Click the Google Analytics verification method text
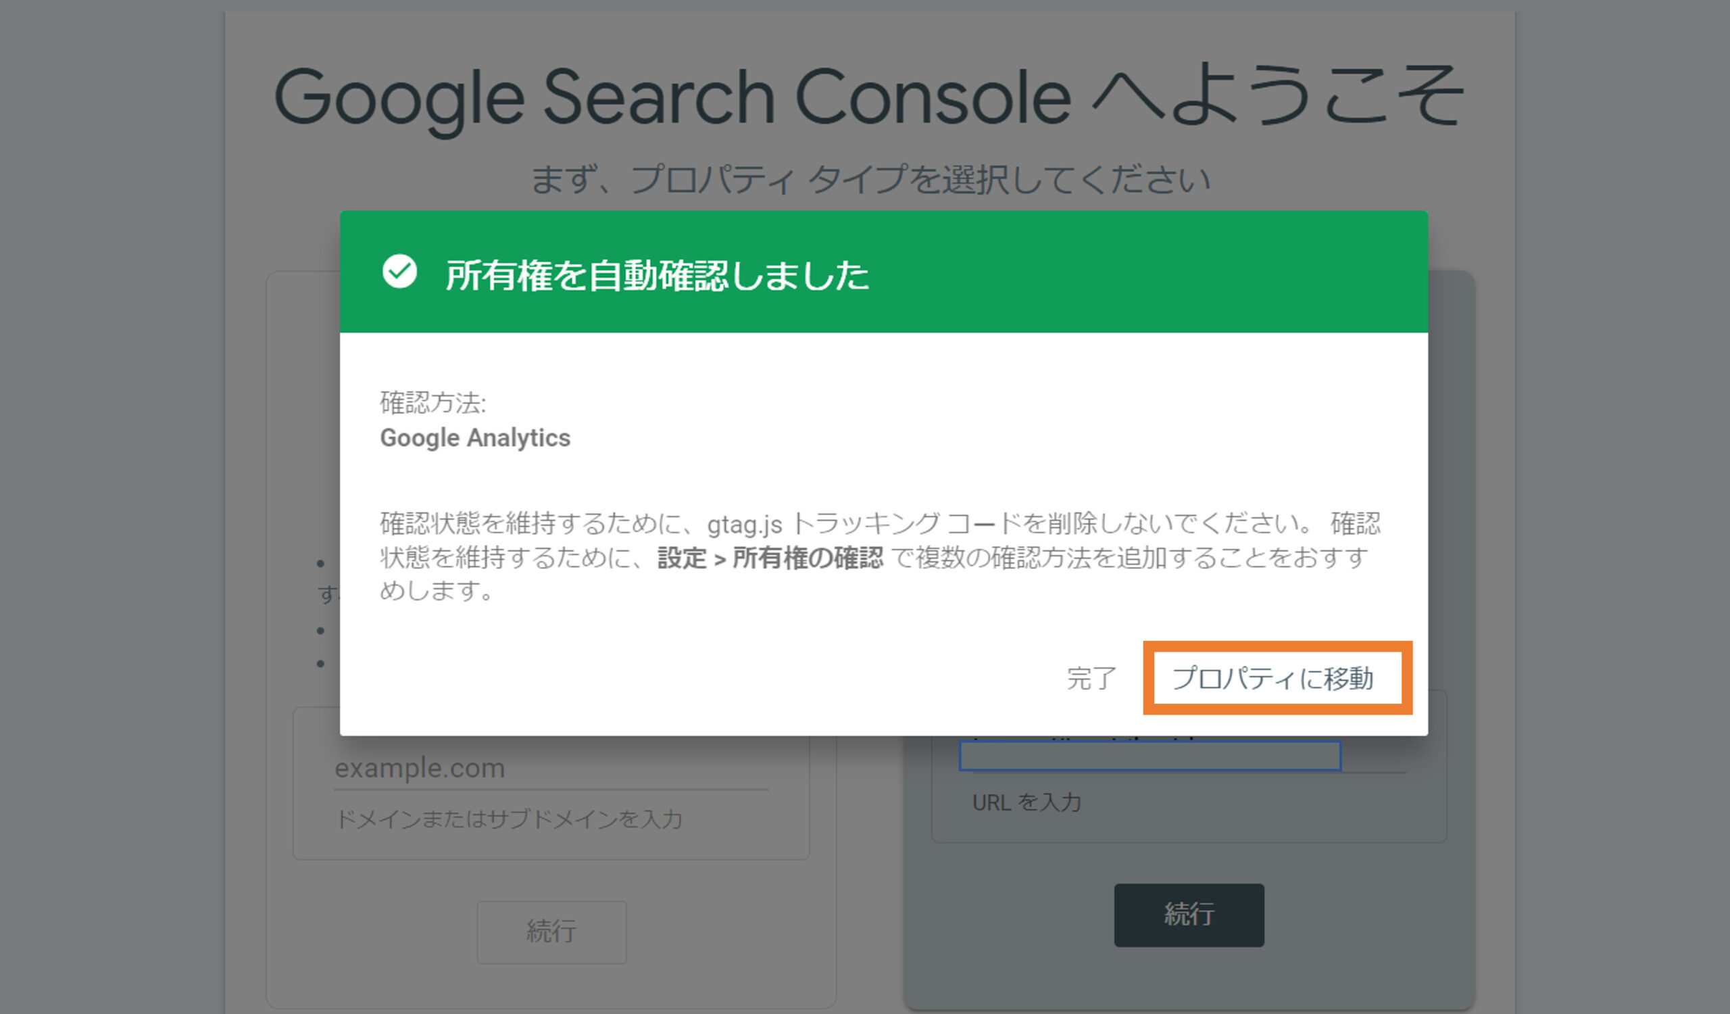Viewport: 1730px width, 1014px height. (475, 438)
